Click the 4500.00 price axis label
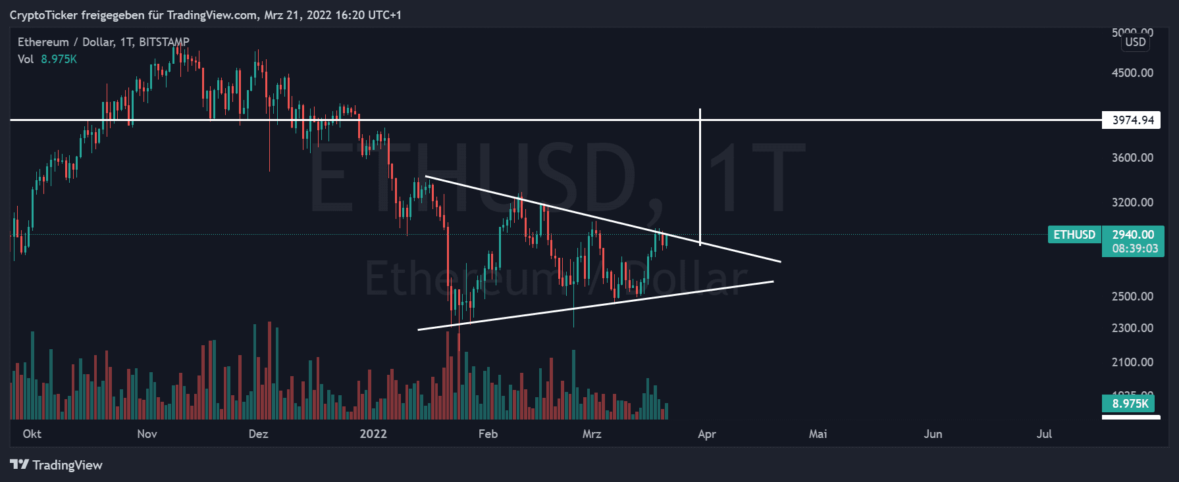This screenshot has height=482, width=1179. coord(1132,73)
